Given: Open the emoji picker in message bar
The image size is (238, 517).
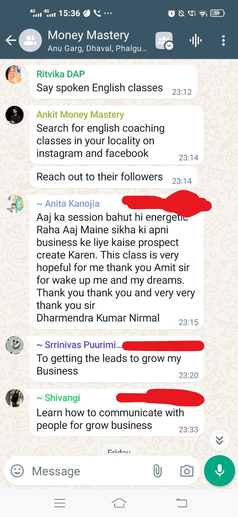Looking at the screenshot, I should click(17, 471).
